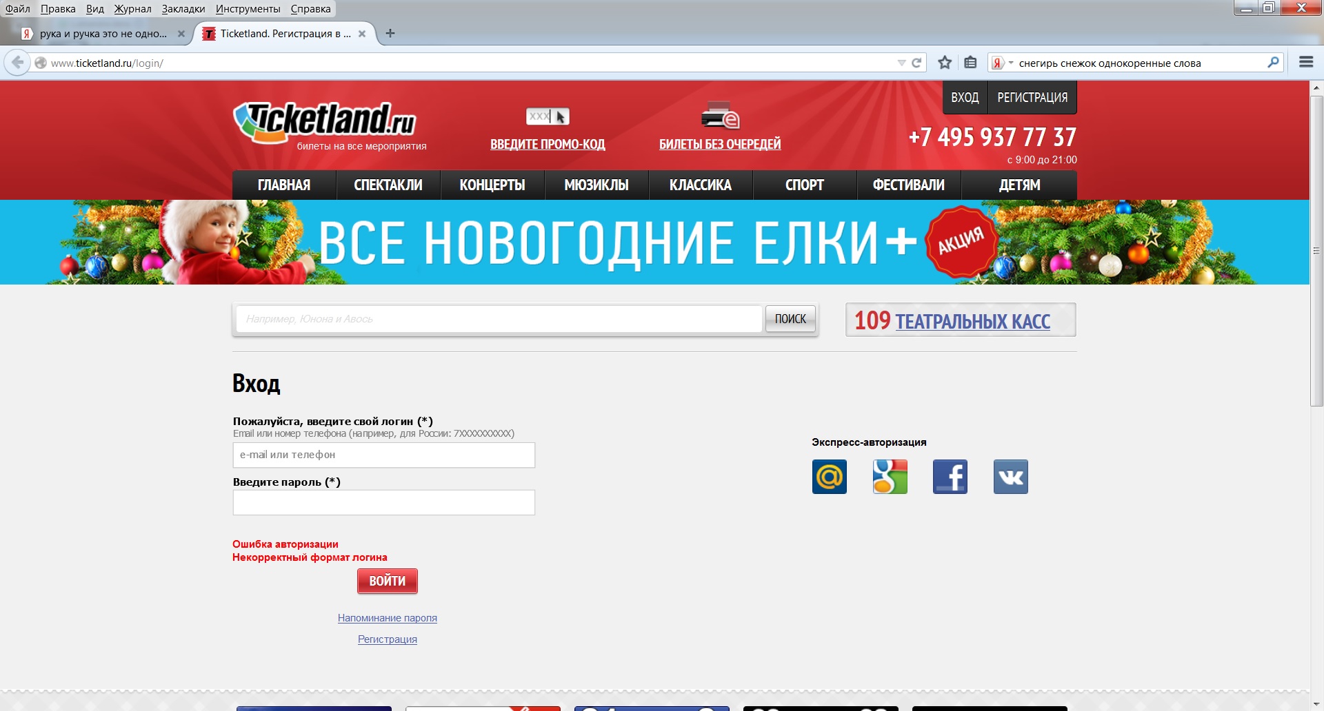Click the address bar URL field
Viewport: 1324px width, 711px height.
point(469,63)
